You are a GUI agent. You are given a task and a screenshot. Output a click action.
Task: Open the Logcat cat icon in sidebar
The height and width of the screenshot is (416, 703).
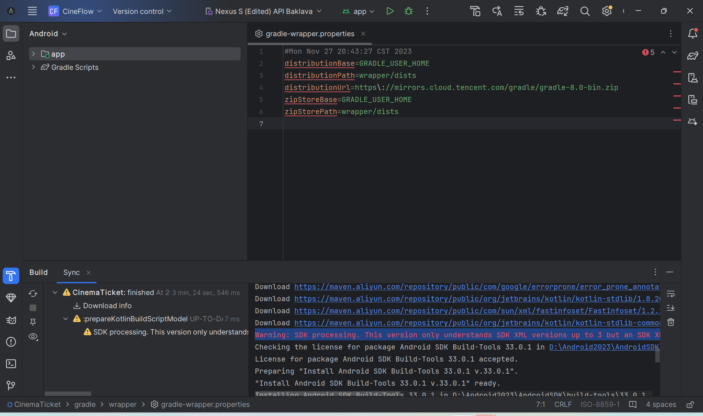coord(11,320)
